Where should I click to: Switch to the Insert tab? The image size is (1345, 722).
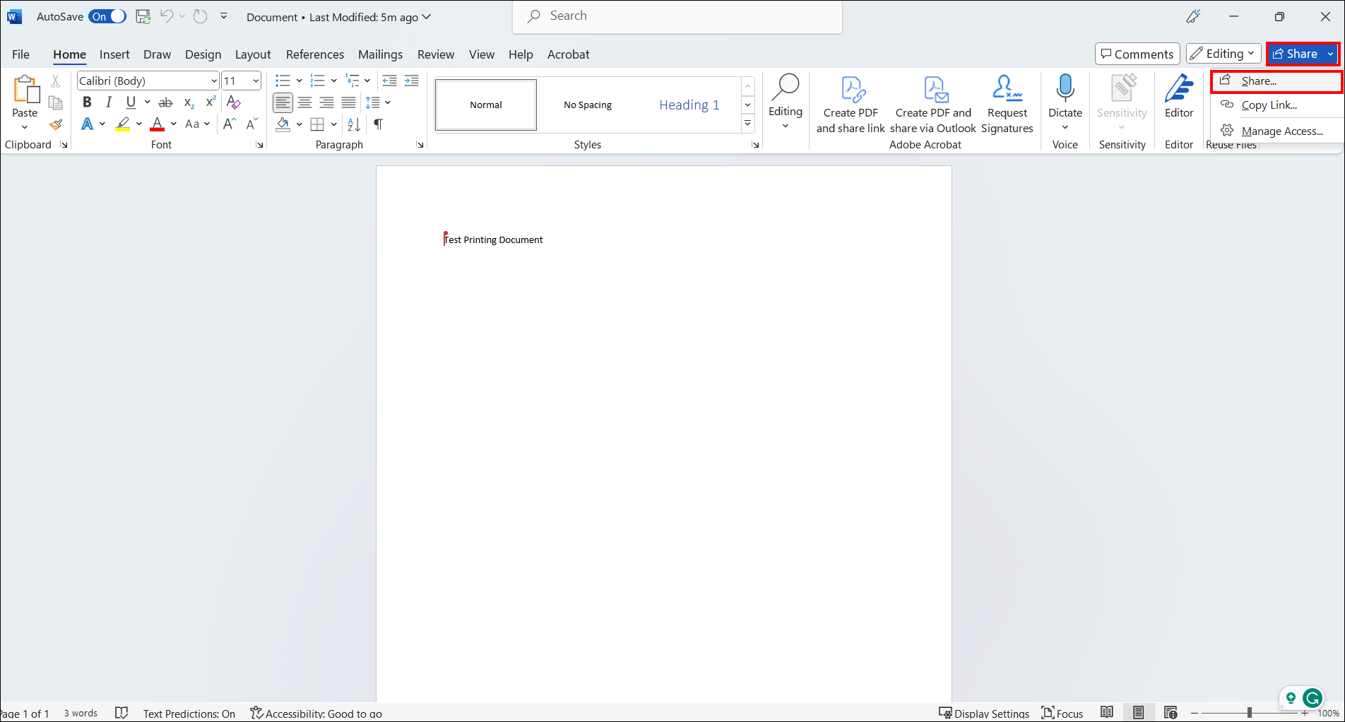(x=114, y=54)
